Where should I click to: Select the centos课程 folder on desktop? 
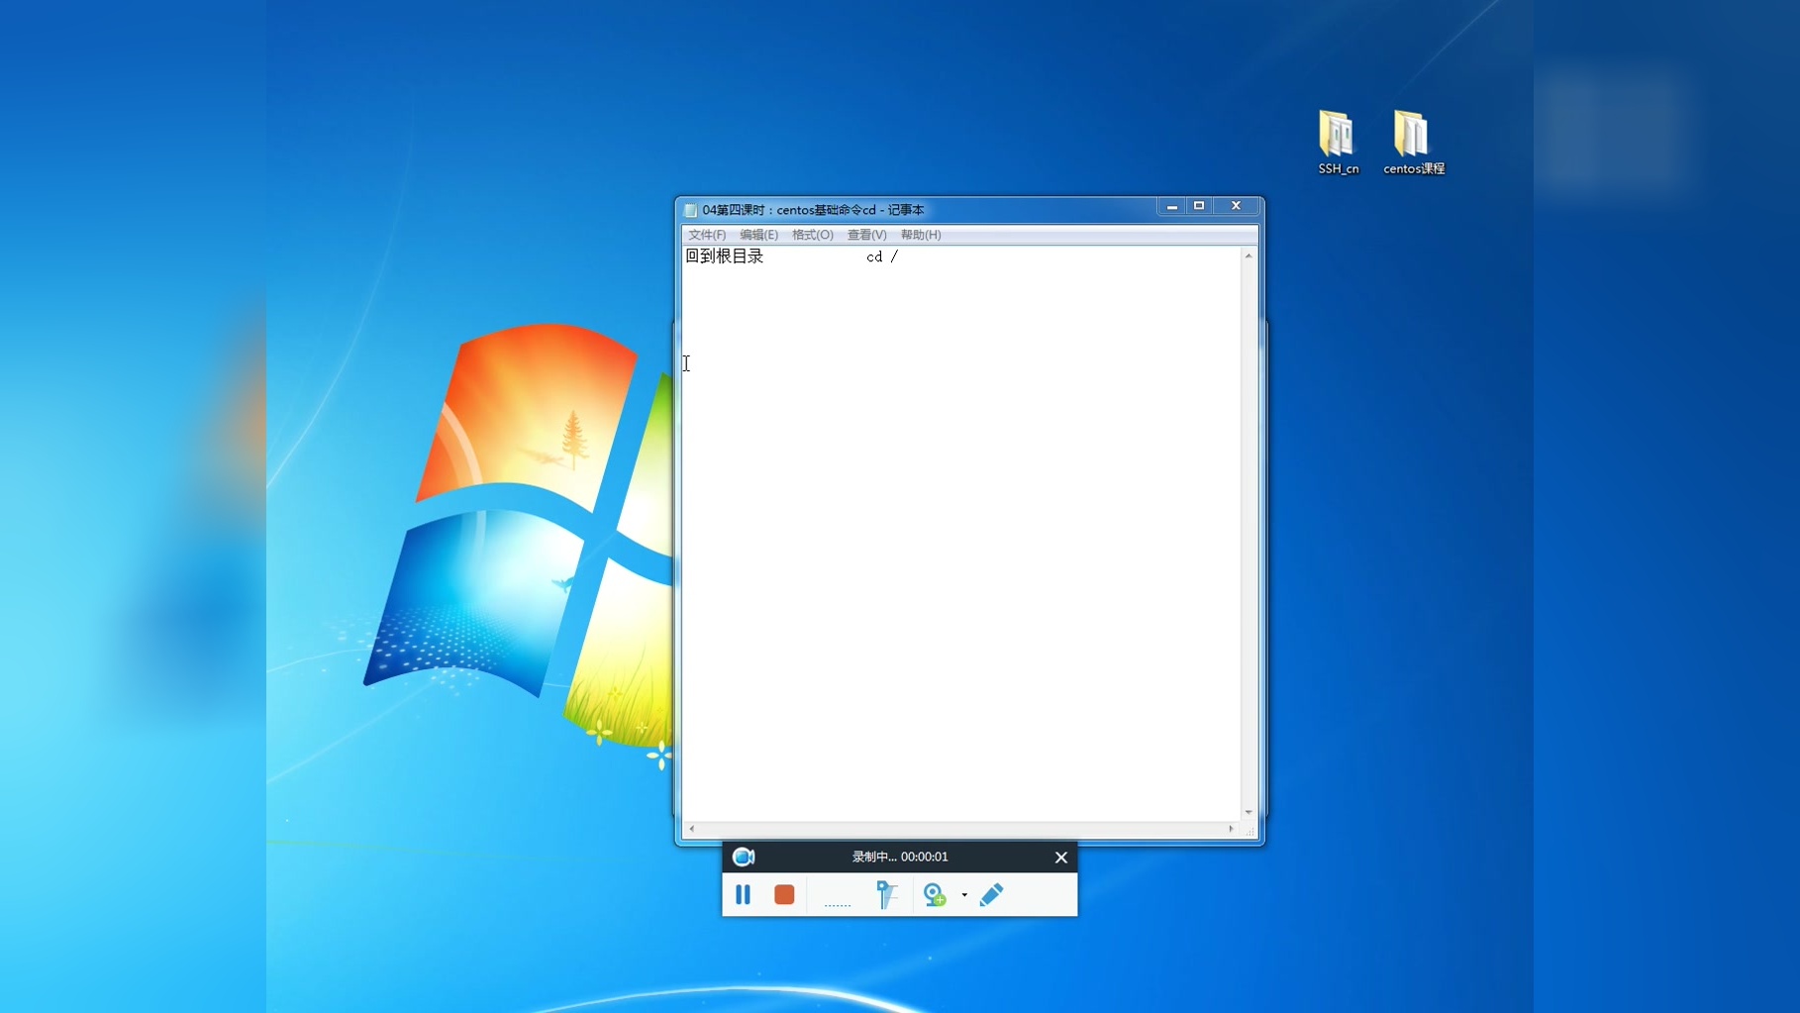point(1413,143)
